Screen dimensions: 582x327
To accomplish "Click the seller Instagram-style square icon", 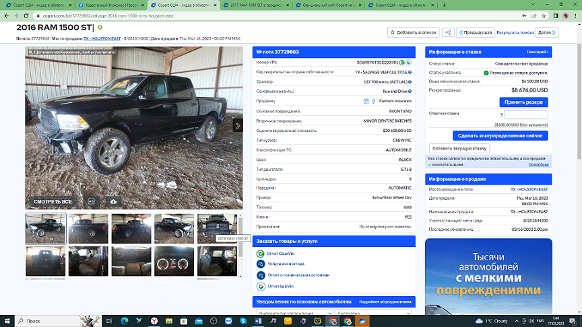I will click(x=366, y=101).
